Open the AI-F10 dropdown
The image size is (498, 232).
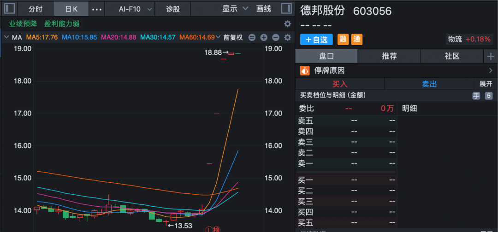[130, 9]
